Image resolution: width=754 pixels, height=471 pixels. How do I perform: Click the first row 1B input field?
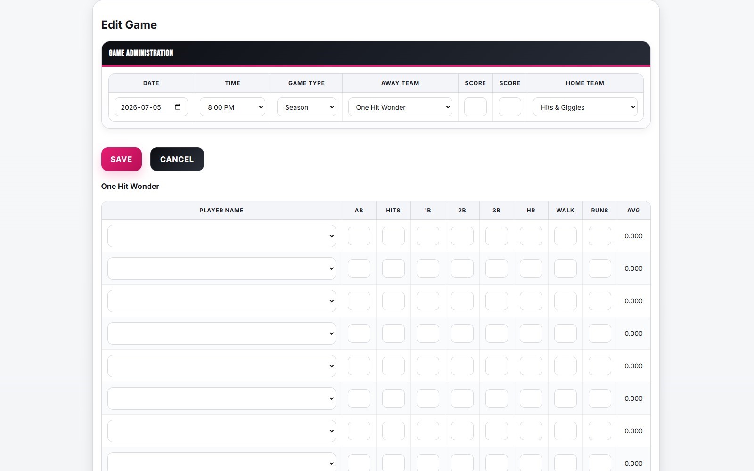tap(428, 236)
